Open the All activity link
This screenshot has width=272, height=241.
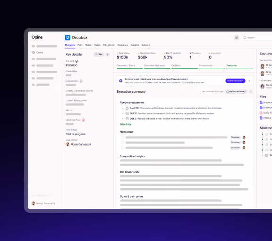[x=126, y=124]
